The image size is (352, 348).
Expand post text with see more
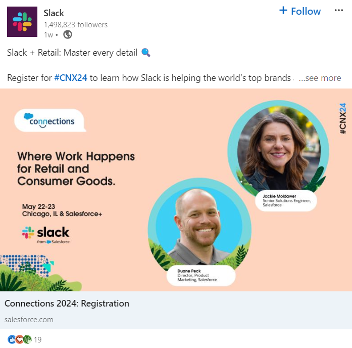(x=320, y=78)
